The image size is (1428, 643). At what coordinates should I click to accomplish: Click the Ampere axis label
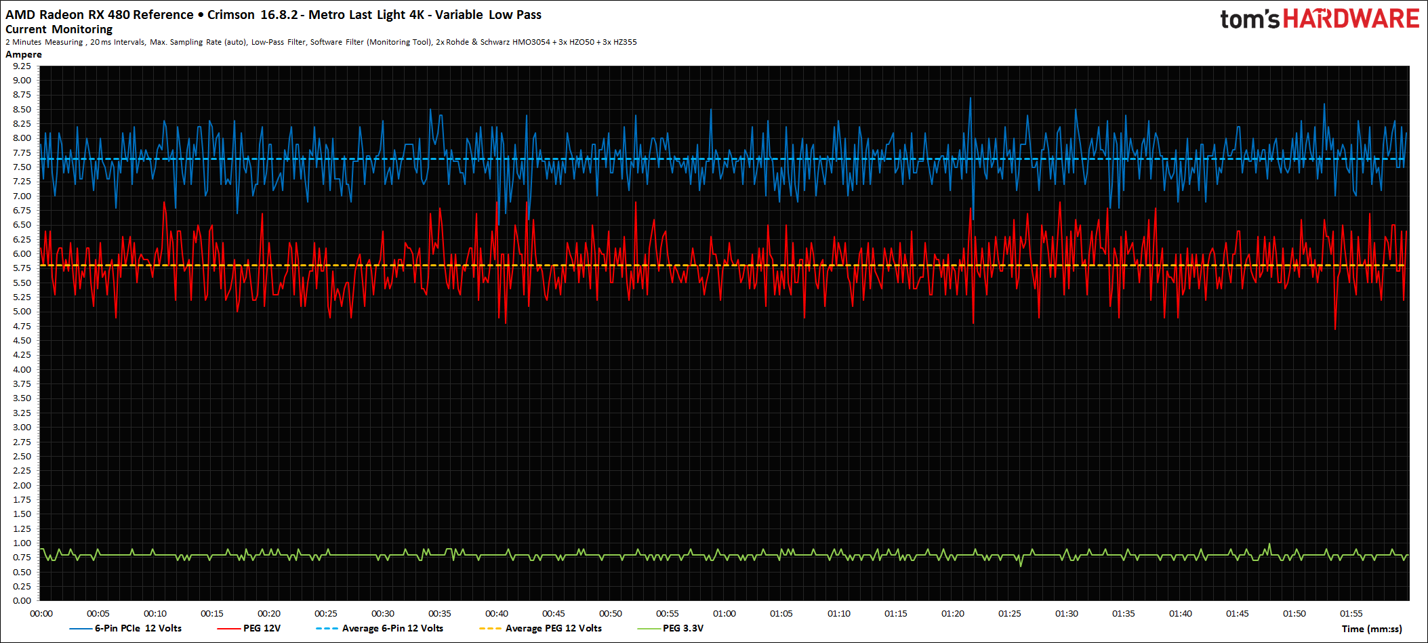[24, 54]
